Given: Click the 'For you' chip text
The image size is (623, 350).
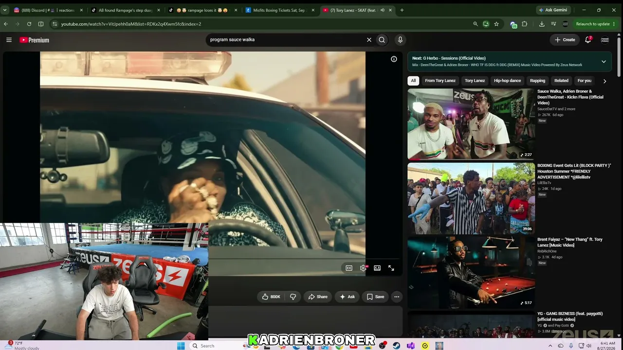Looking at the screenshot, I should coord(584,81).
